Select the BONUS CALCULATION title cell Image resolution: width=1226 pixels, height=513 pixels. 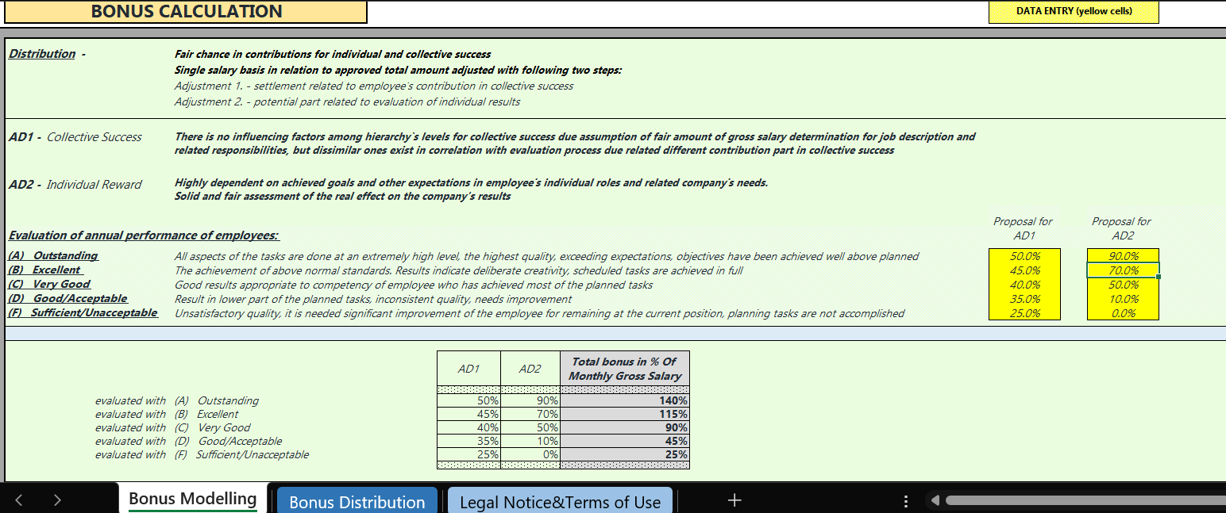coord(187,12)
